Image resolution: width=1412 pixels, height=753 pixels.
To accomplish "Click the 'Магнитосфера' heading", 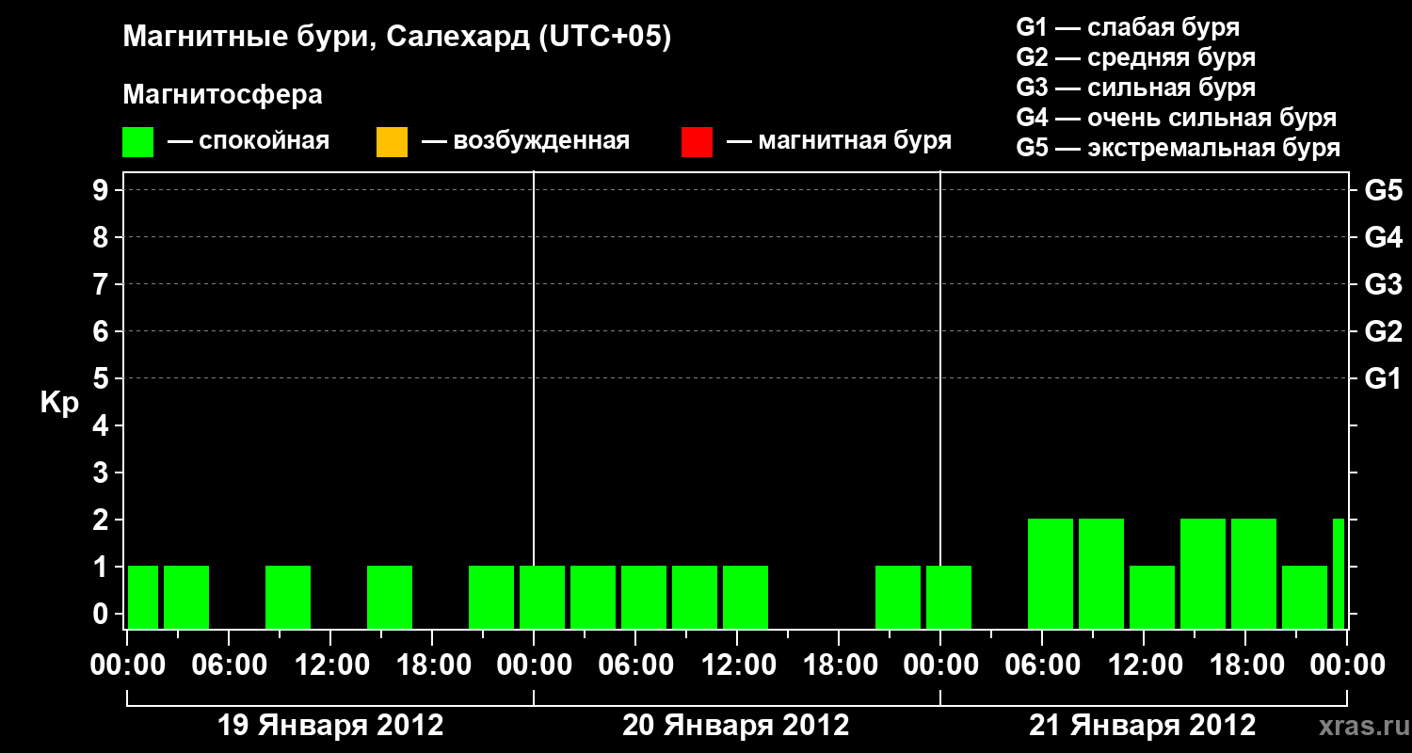I will (x=223, y=95).
